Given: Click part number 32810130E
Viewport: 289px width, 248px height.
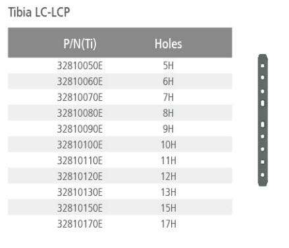Looking at the screenshot, I should pyautogui.click(x=80, y=193).
